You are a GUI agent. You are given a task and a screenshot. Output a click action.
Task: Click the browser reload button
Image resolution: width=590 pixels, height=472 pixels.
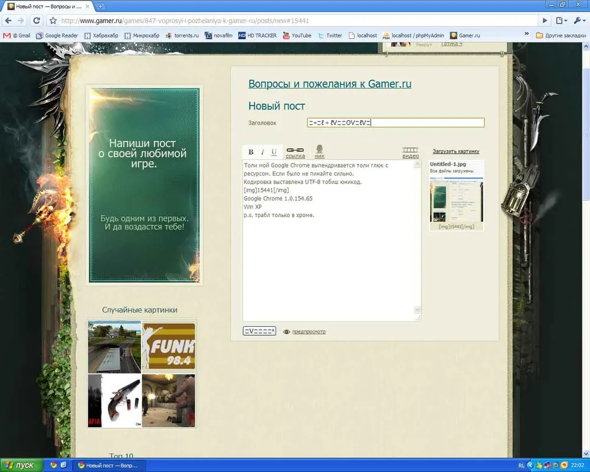[37, 21]
